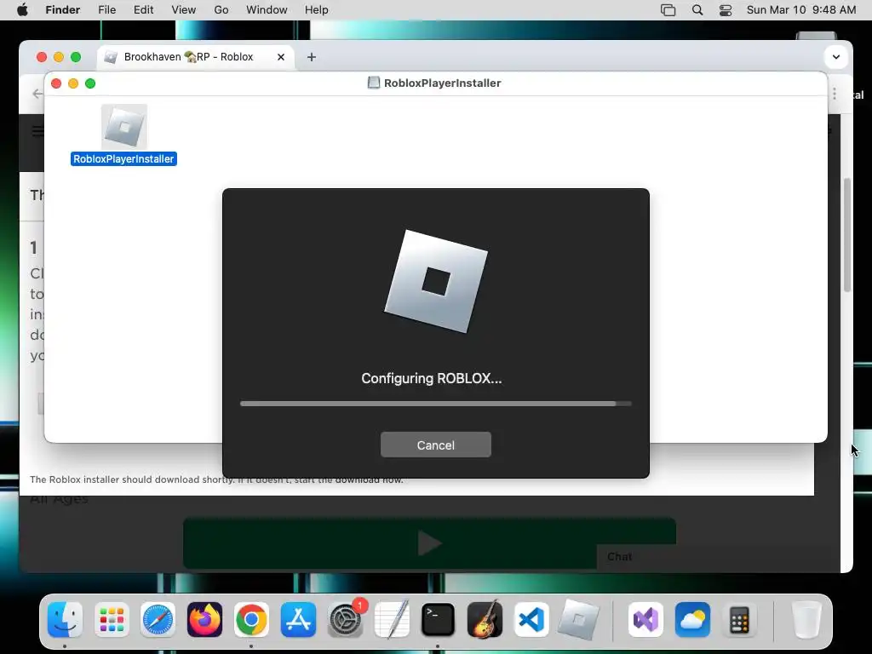The image size is (872, 654).
Task: Launch GarageBand from the Dock
Action: point(485,619)
